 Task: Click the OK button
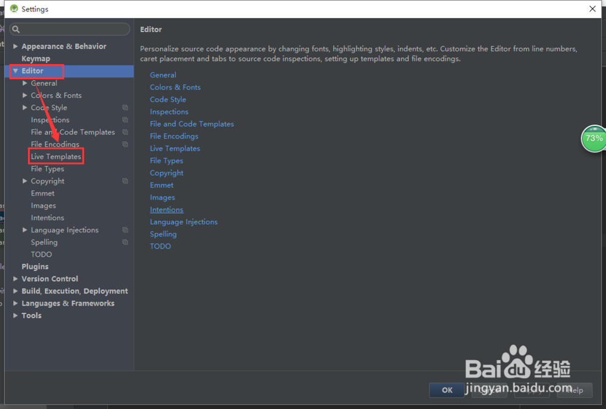click(447, 390)
